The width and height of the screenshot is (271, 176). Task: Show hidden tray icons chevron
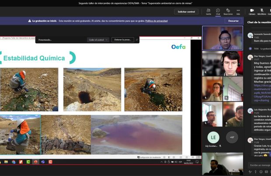pyautogui.click(x=161, y=162)
